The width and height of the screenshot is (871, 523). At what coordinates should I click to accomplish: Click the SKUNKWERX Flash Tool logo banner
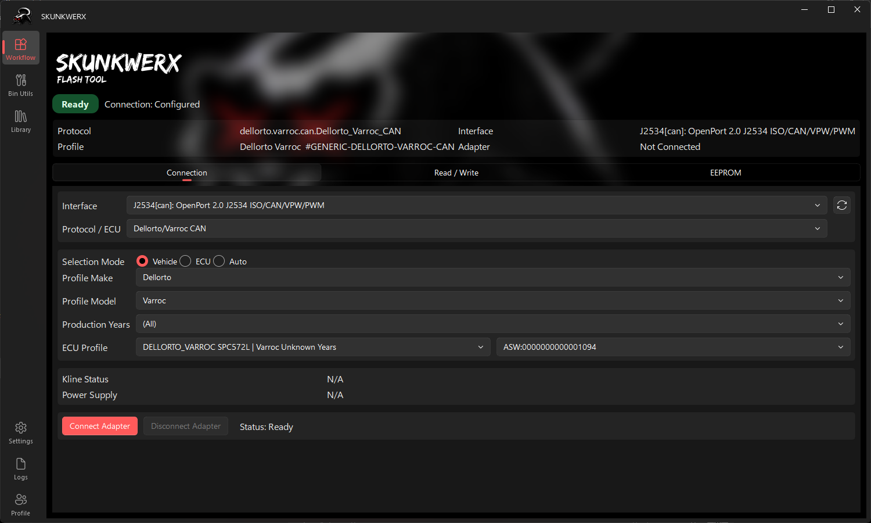(118, 68)
